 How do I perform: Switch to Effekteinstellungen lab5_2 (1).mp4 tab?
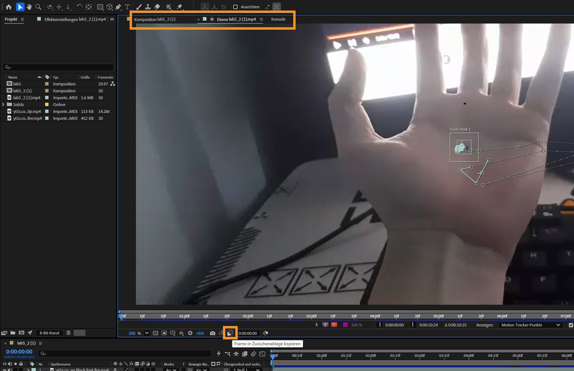pyautogui.click(x=75, y=19)
